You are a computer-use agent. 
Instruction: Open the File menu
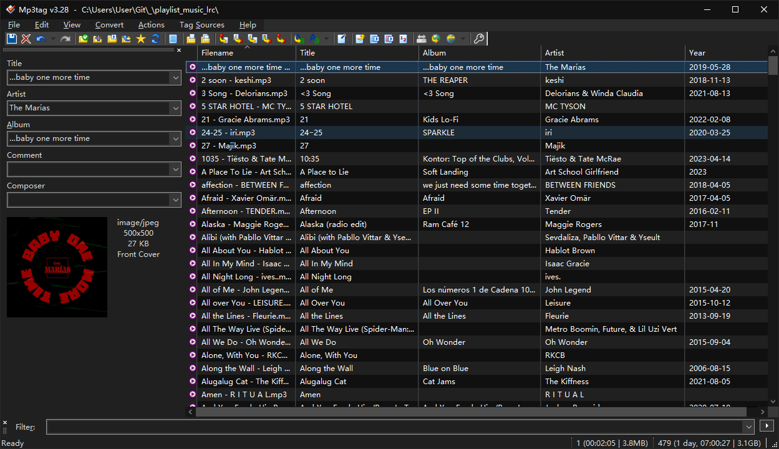(14, 25)
